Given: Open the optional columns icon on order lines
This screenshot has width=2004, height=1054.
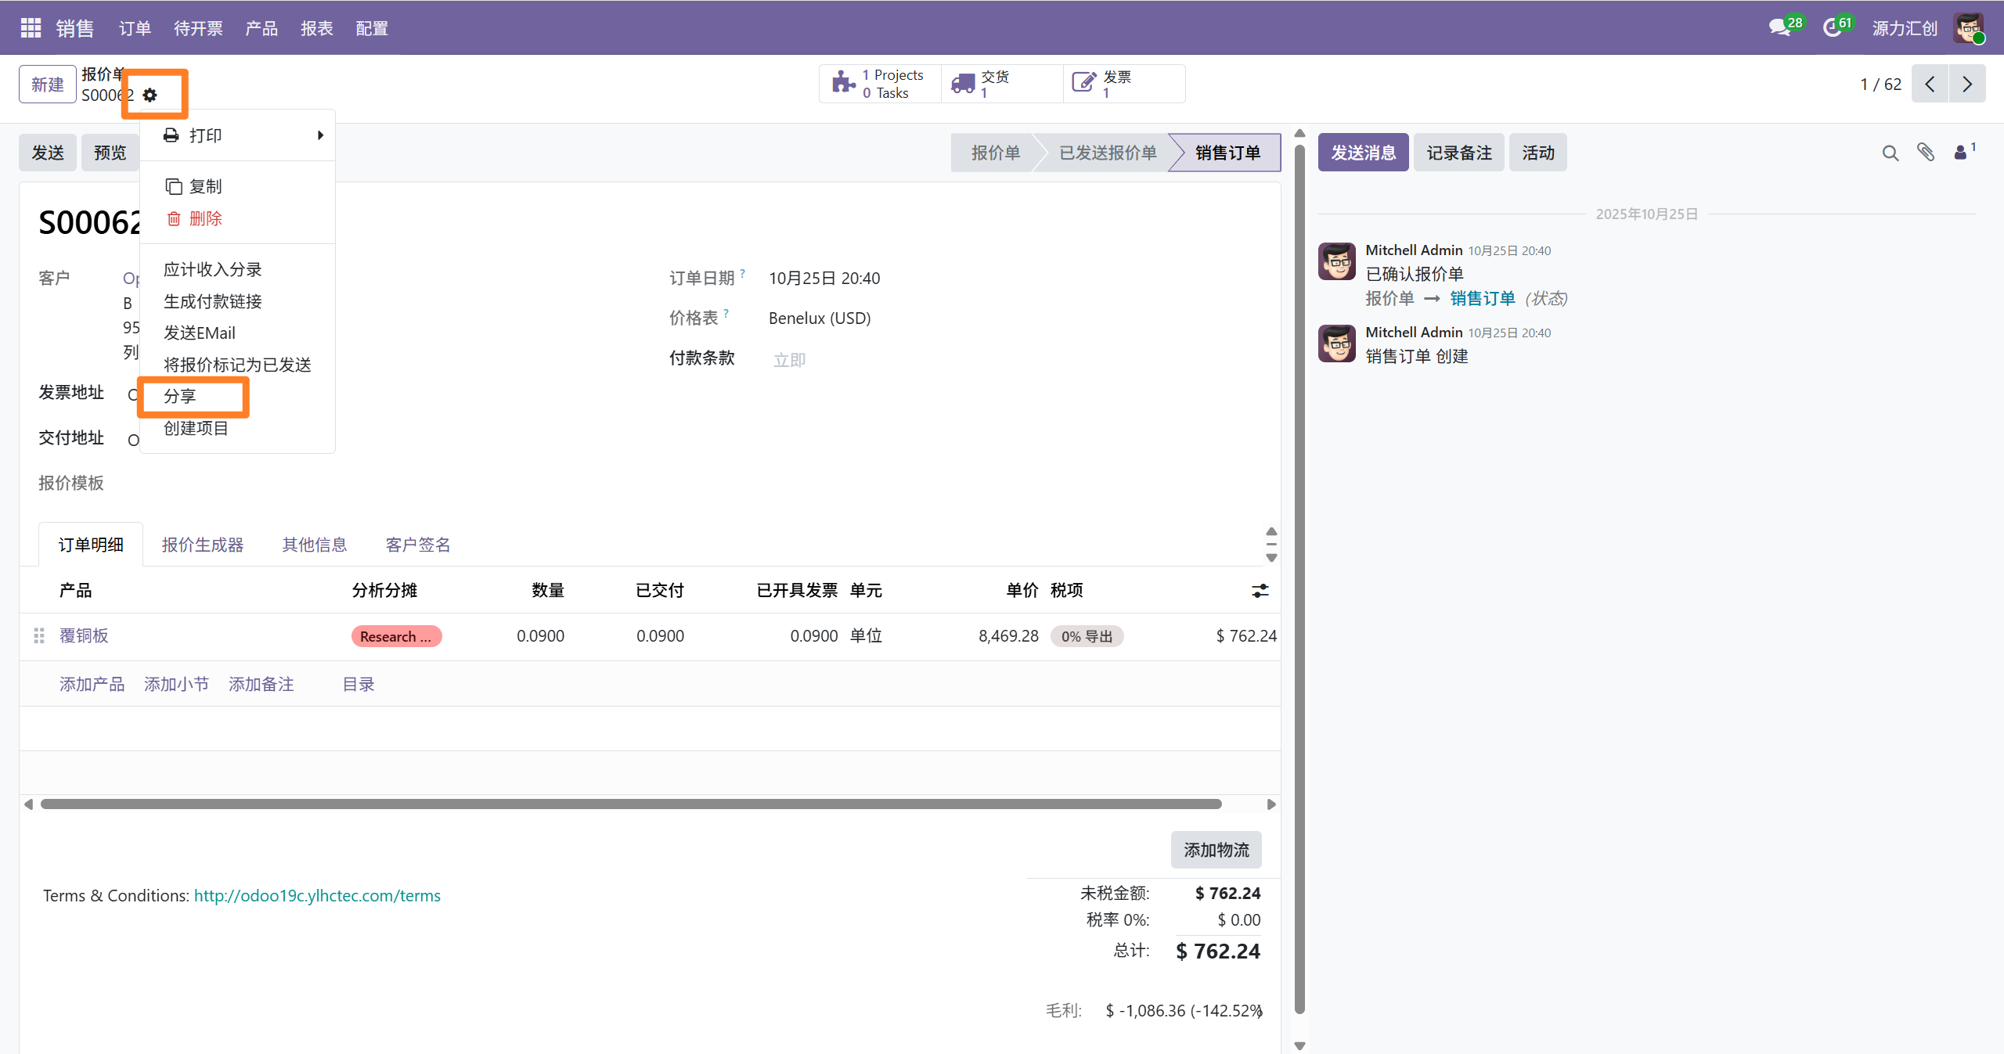Looking at the screenshot, I should tap(1259, 591).
